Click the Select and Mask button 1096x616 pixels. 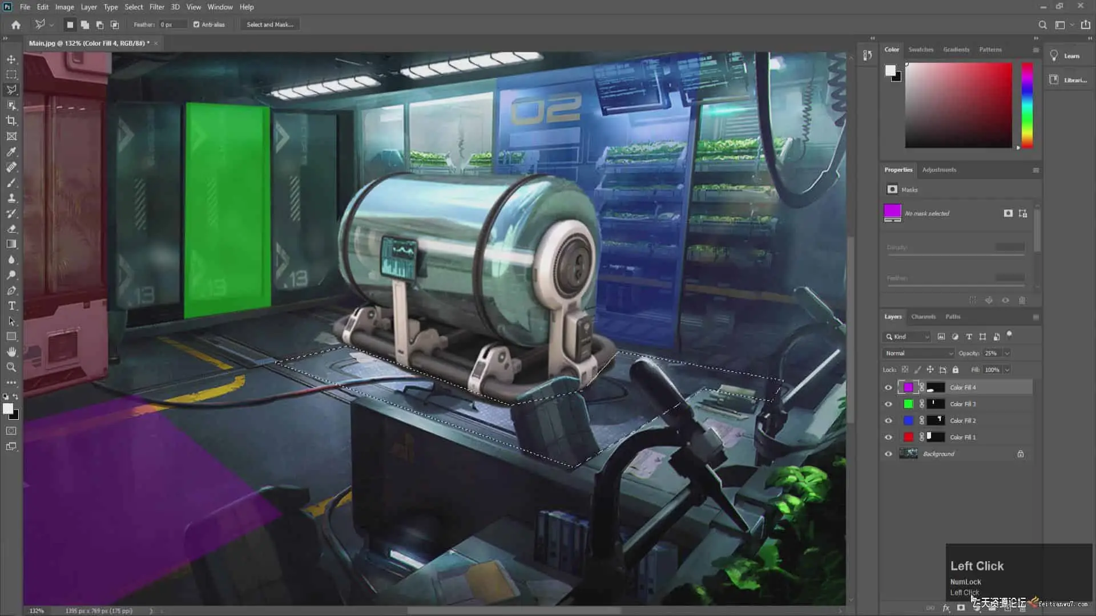pyautogui.click(x=270, y=25)
